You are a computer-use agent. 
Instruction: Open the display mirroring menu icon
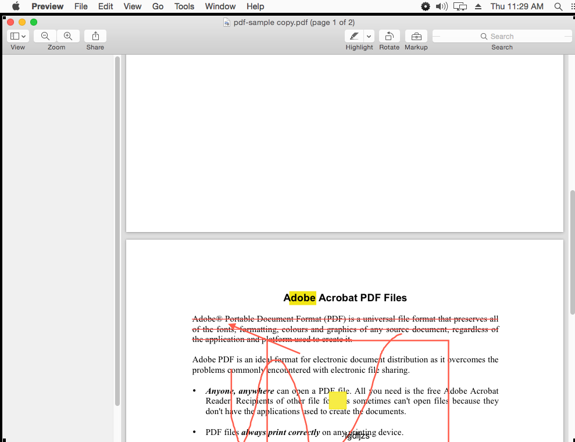pyautogui.click(x=460, y=6)
